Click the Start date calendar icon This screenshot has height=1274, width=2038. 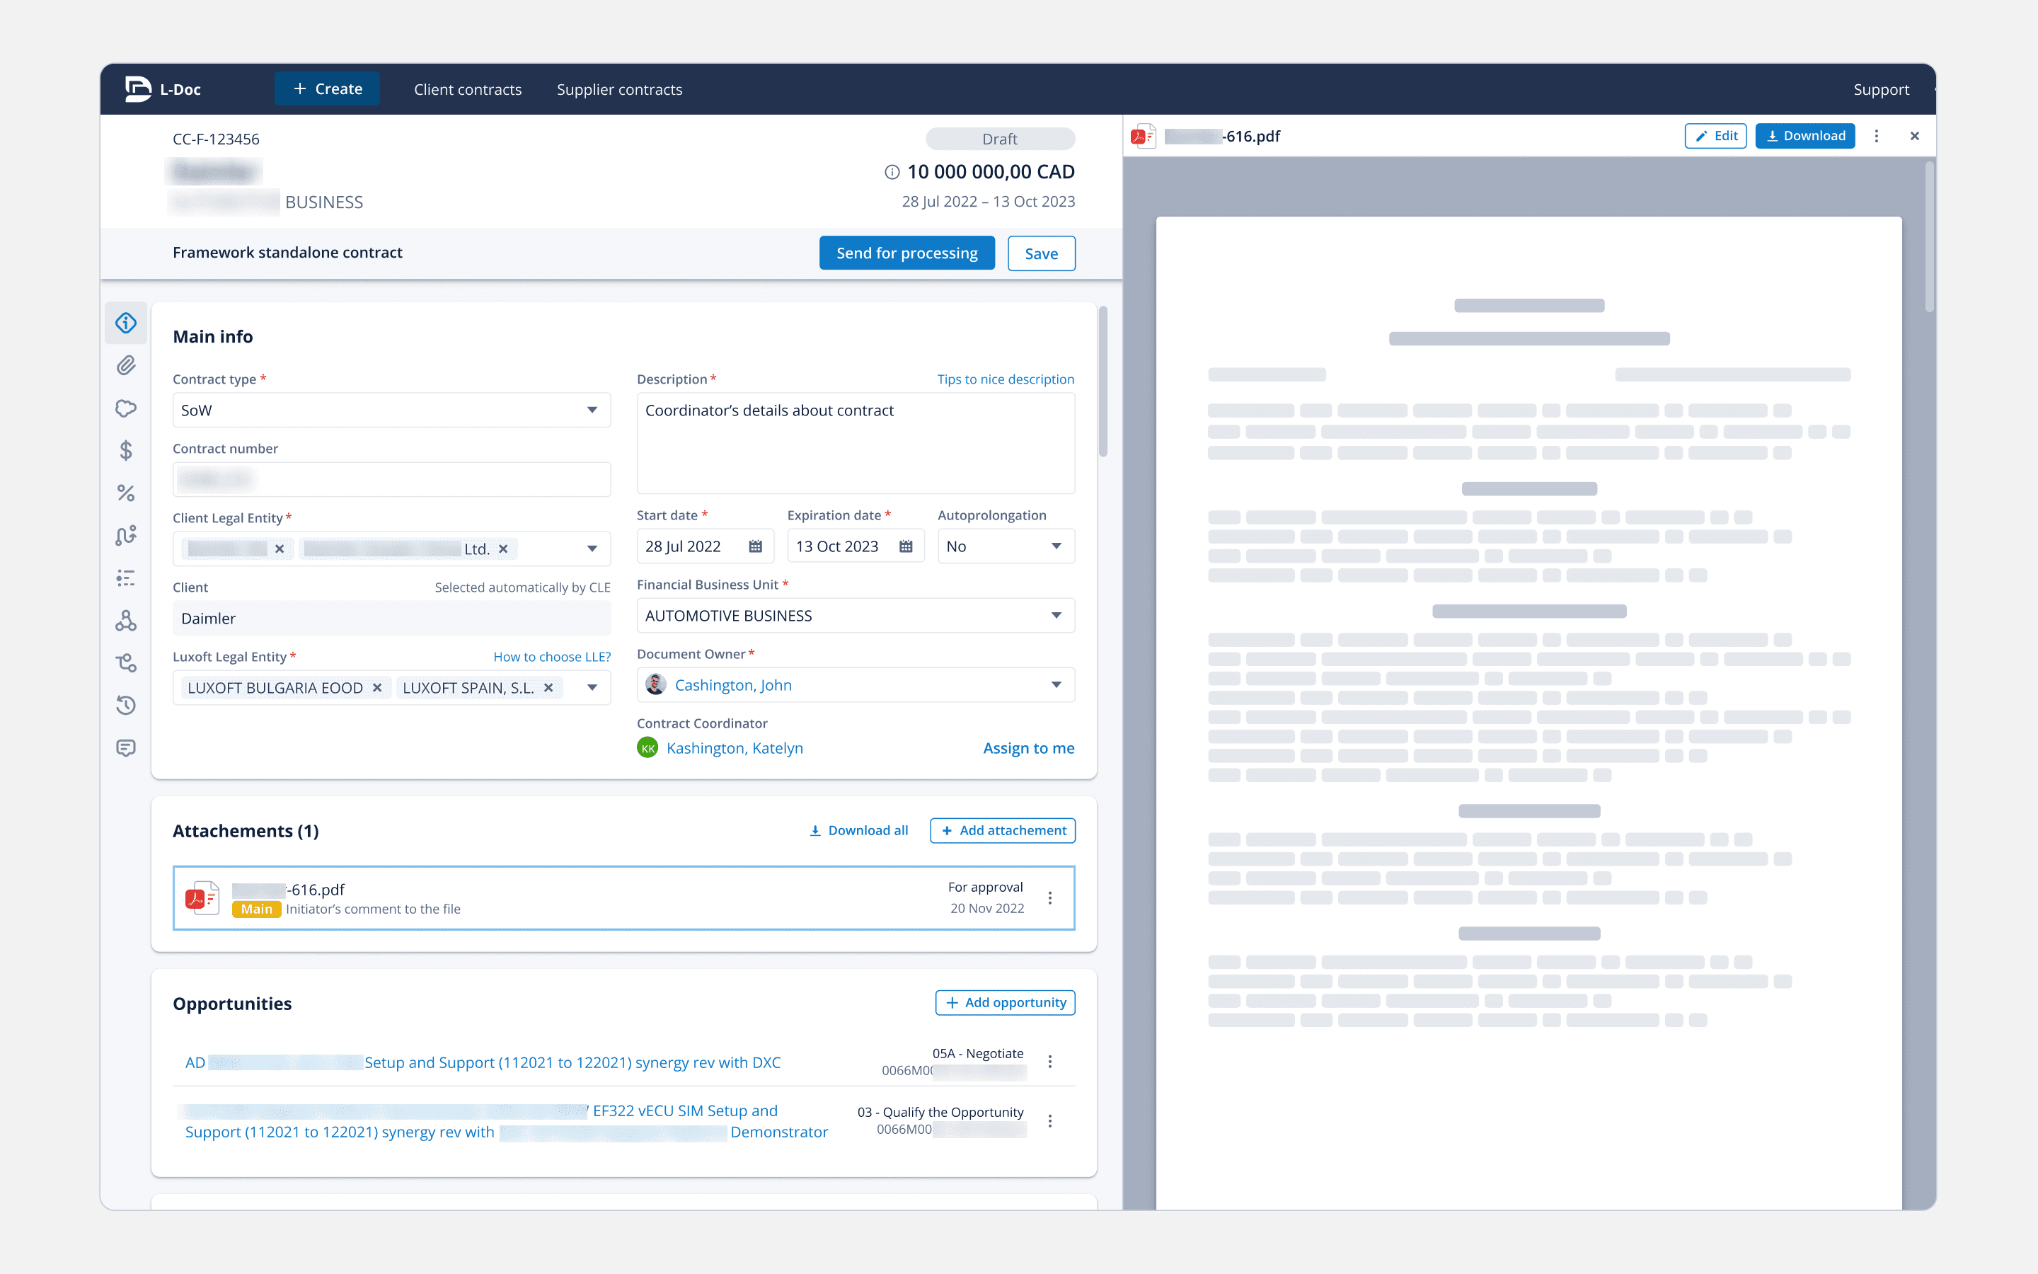[x=756, y=547]
